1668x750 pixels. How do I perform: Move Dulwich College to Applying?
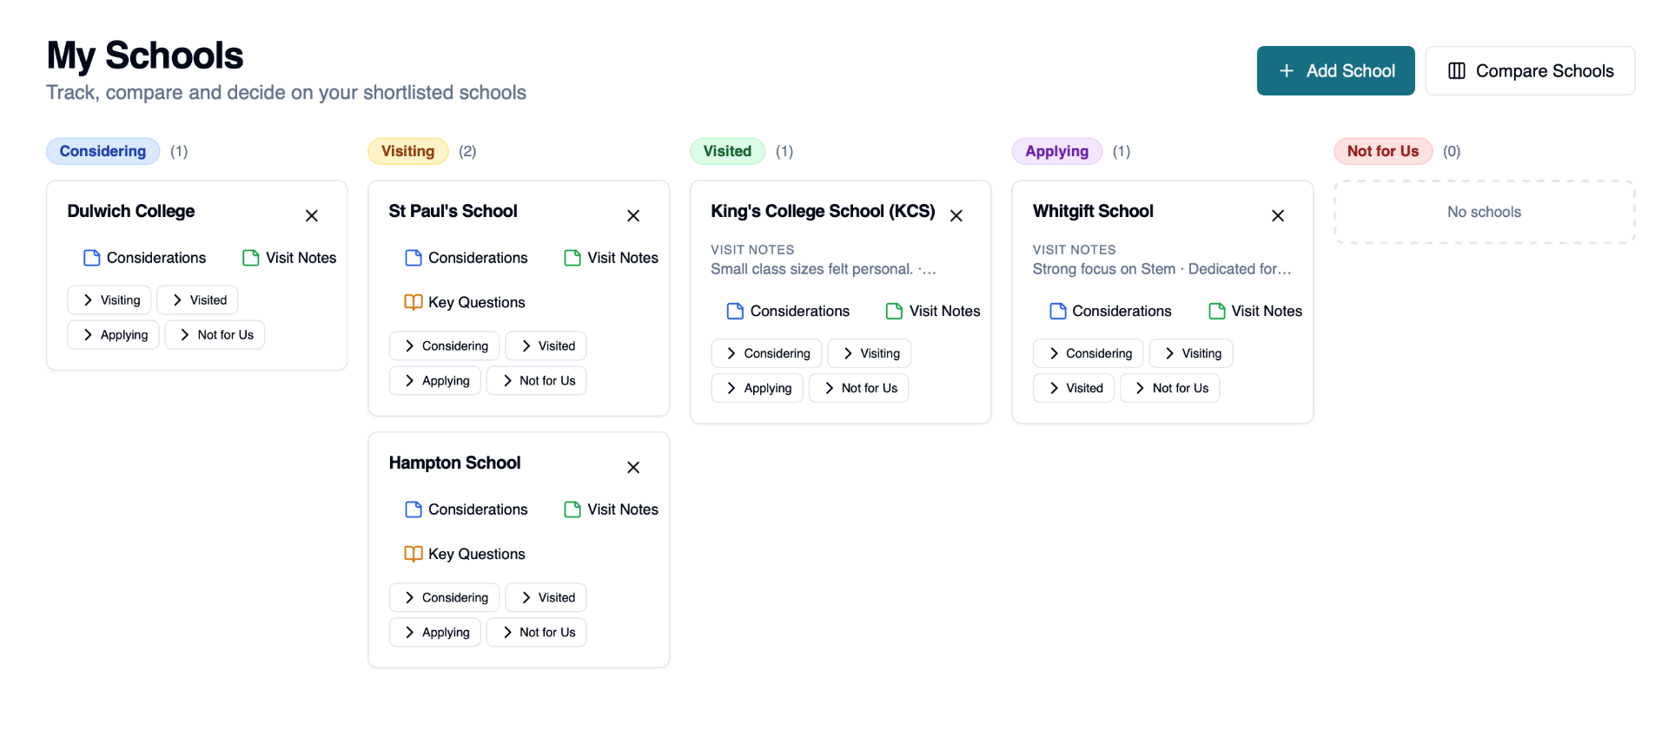tap(114, 335)
